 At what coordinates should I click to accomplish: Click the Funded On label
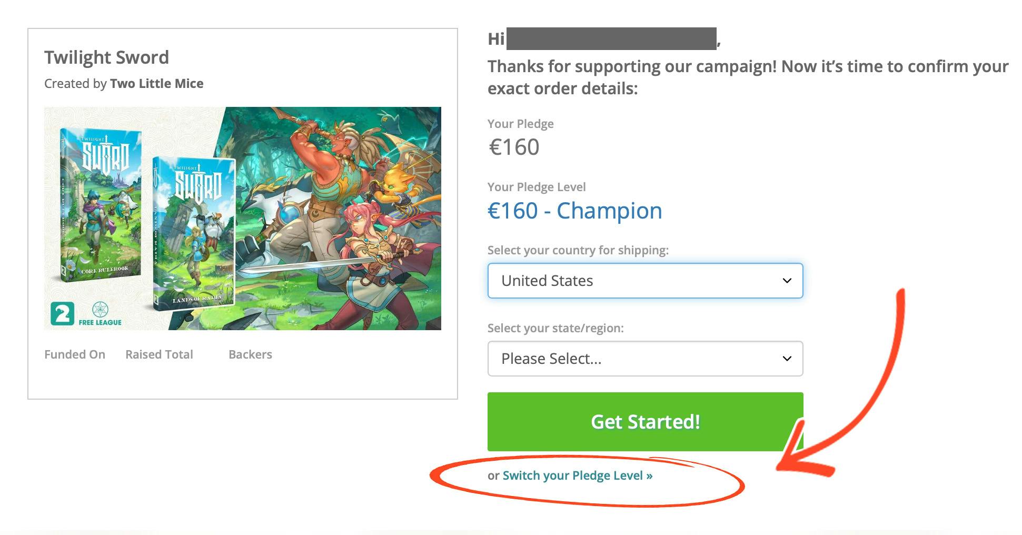click(75, 354)
